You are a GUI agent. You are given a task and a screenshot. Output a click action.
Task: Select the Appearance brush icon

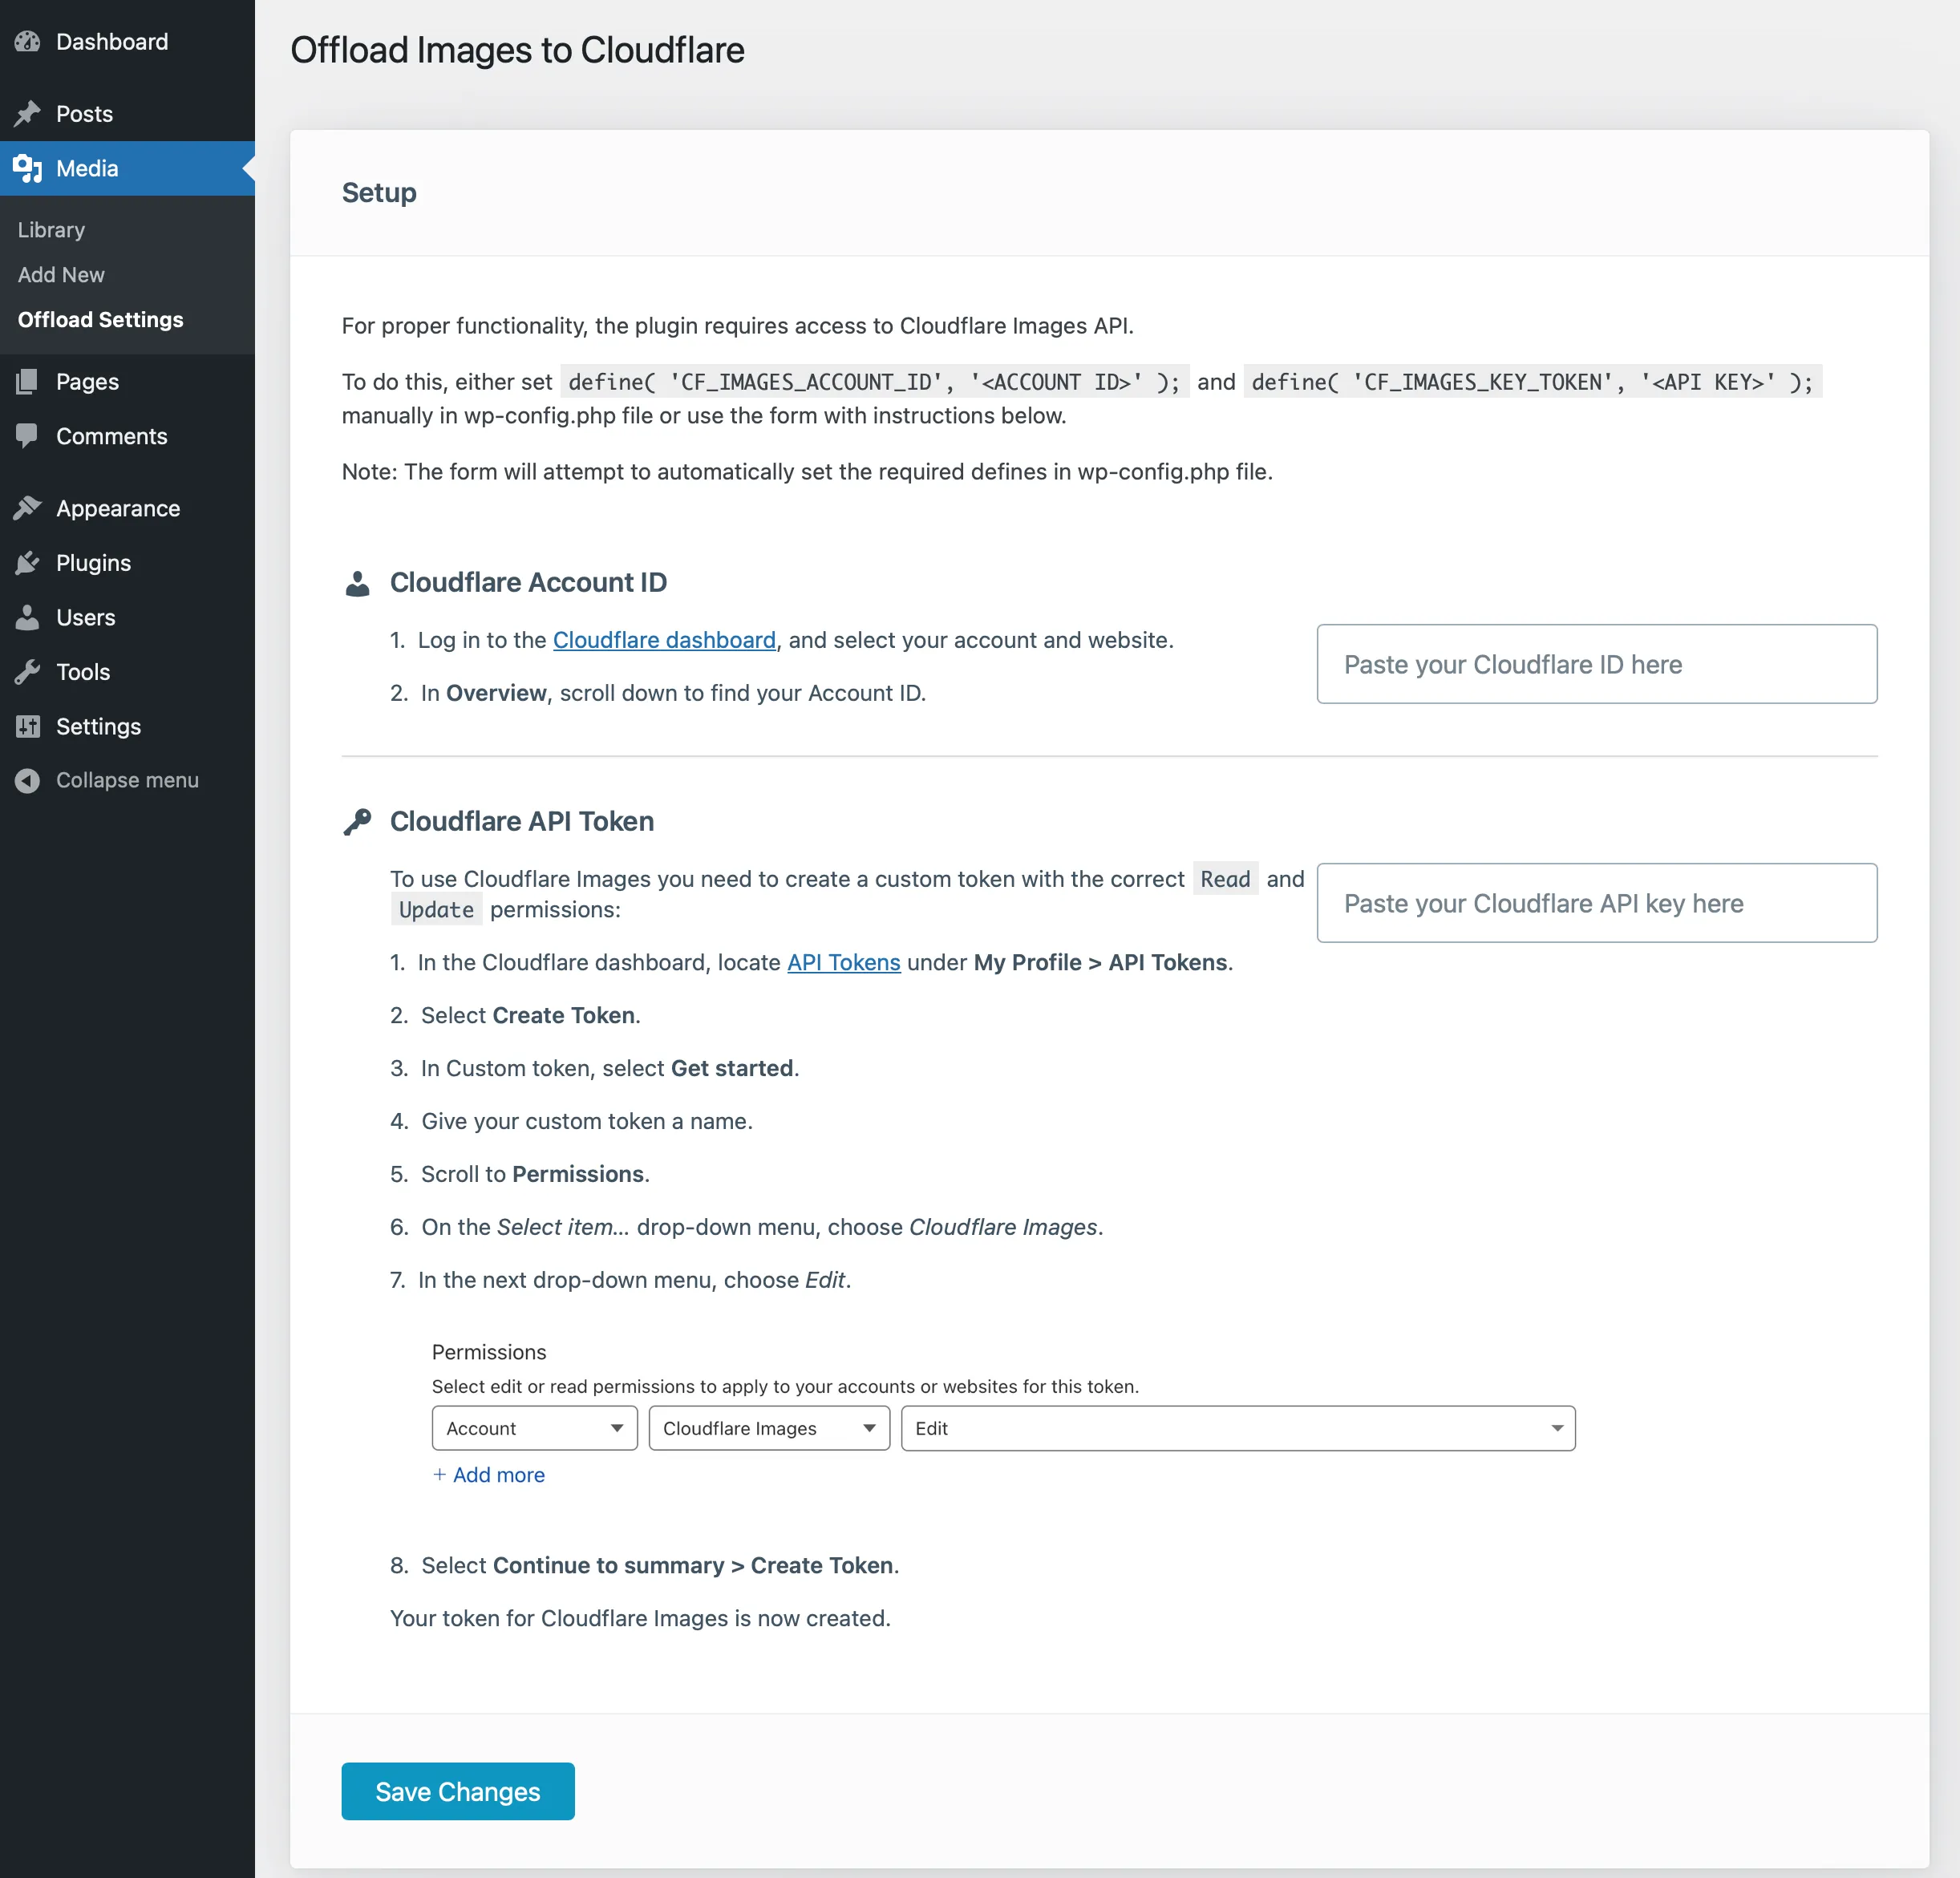pyautogui.click(x=28, y=508)
